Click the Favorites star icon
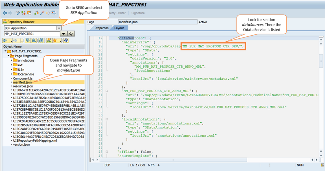This screenshot has width=325, height=171. [55, 41]
